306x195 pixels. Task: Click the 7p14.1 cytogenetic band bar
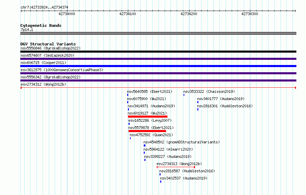point(158,33)
